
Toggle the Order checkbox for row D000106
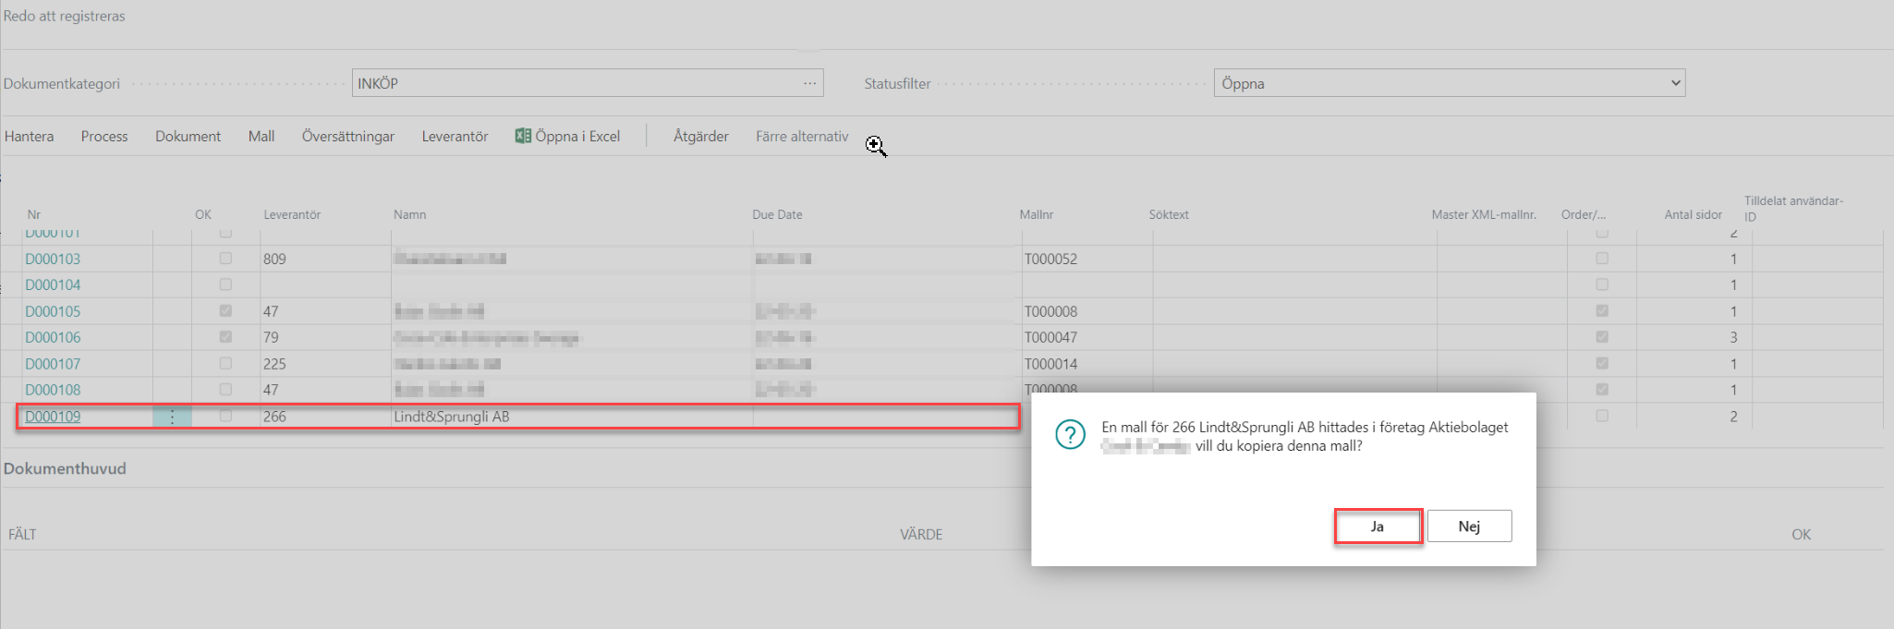coord(1602,337)
